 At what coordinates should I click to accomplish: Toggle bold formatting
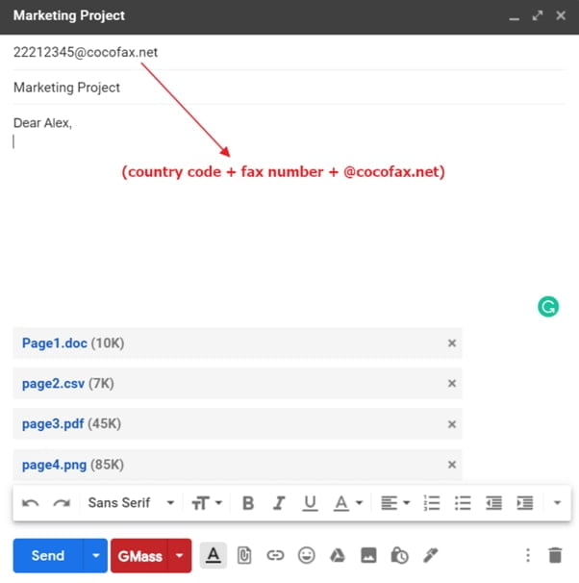[x=248, y=502]
